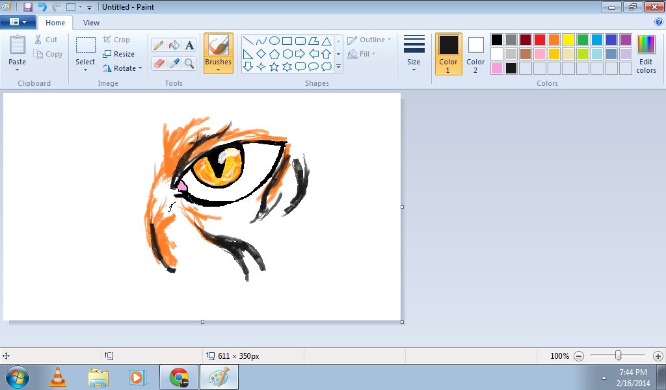The height and width of the screenshot is (390, 666).
Task: Open the Paint file menu button
Action: coord(18,22)
